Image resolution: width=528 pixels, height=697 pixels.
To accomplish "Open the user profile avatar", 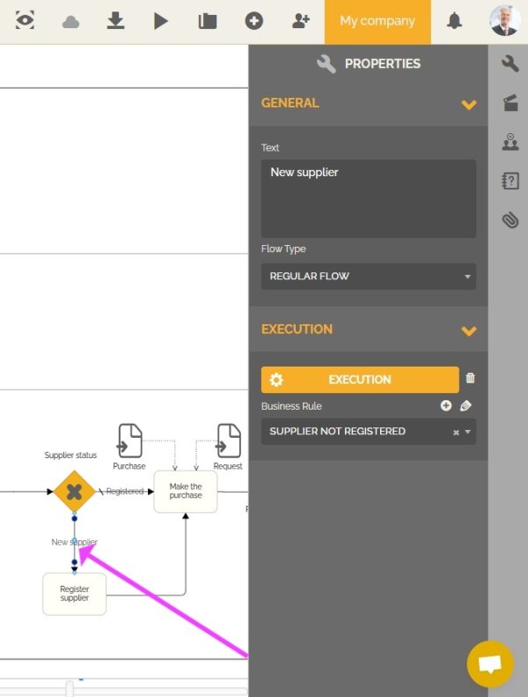I will click(504, 21).
